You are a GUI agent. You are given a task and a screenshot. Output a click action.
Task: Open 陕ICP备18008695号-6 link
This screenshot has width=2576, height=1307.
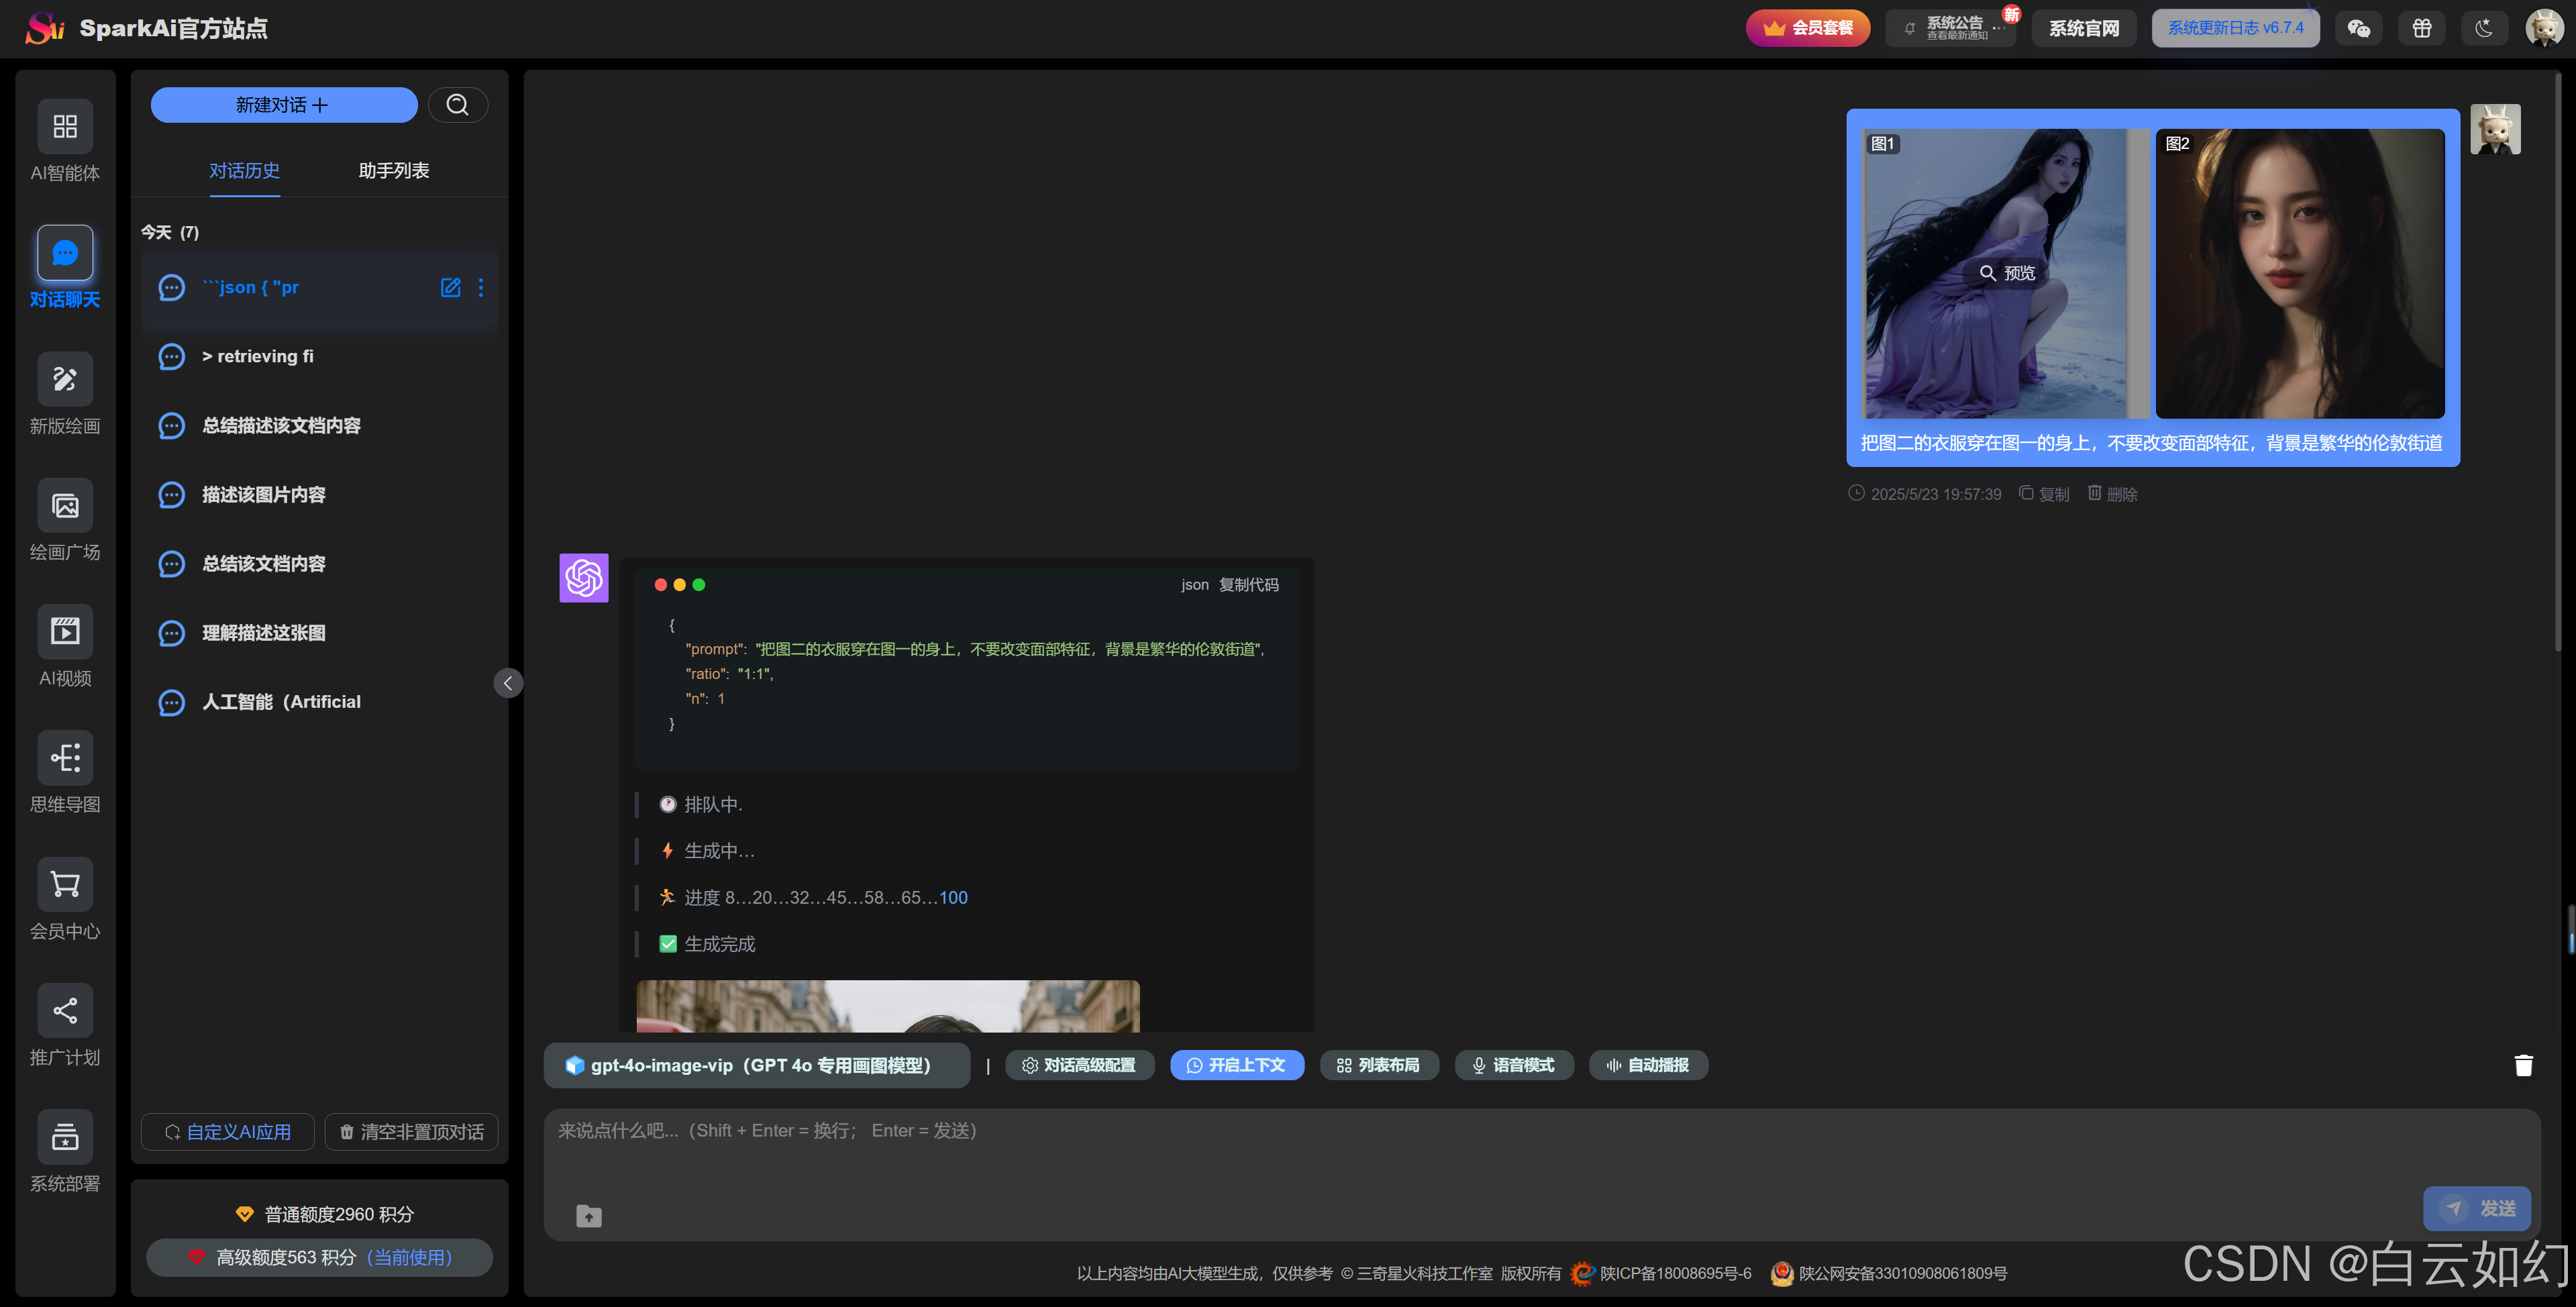[x=1675, y=1273]
